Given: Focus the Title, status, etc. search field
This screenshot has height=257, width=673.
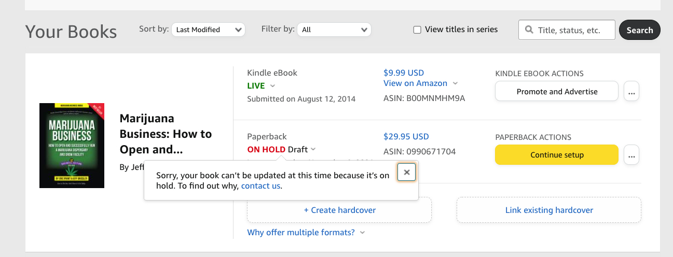Looking at the screenshot, I should pos(567,30).
